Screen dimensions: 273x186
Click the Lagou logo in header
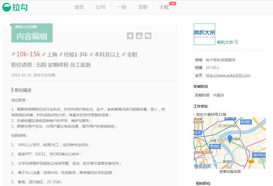pos(15,7)
